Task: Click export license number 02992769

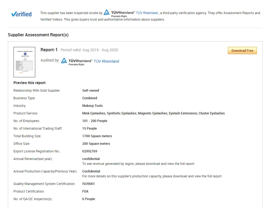Action: tap(90, 151)
